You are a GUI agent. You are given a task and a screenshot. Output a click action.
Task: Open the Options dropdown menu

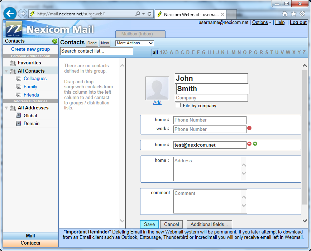[262, 23]
